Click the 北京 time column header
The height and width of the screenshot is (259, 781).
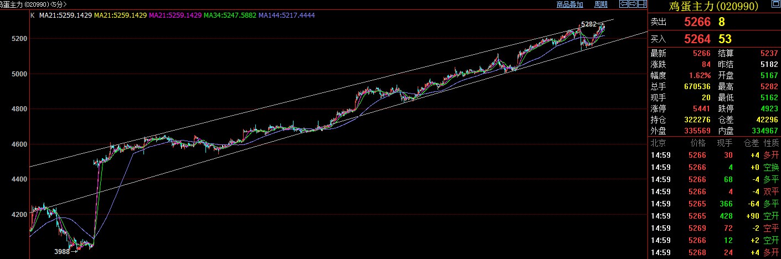(657, 143)
